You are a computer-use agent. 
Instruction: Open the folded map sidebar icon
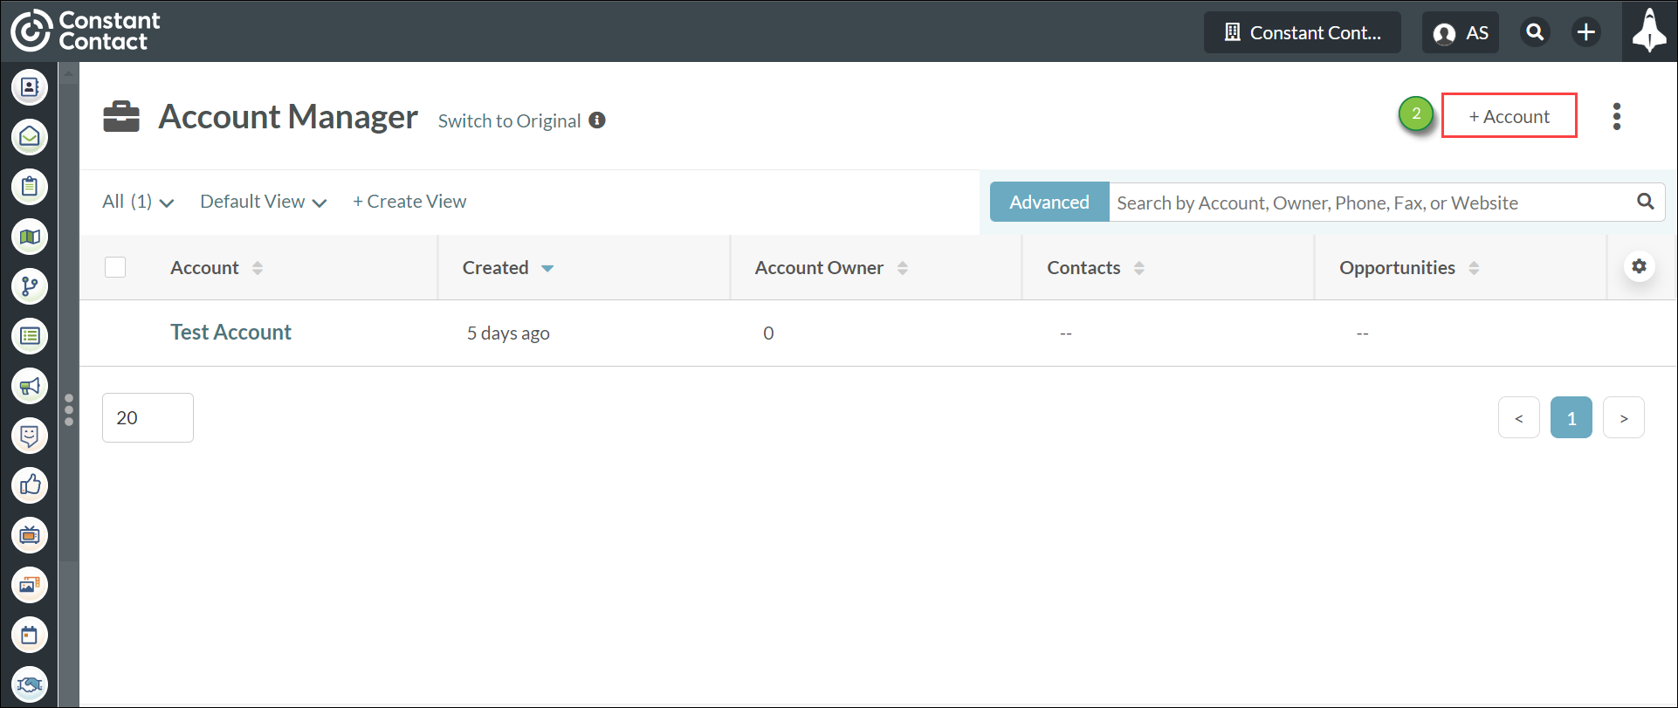click(30, 237)
